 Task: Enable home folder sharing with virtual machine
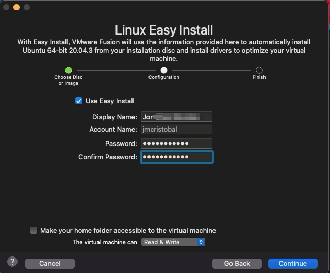[x=34, y=230]
